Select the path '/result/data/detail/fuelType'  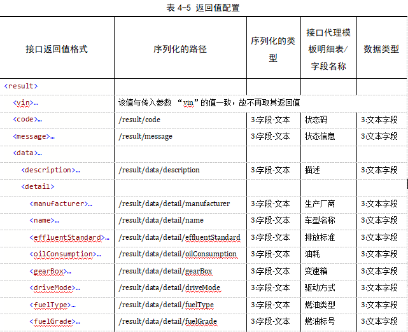166,305
